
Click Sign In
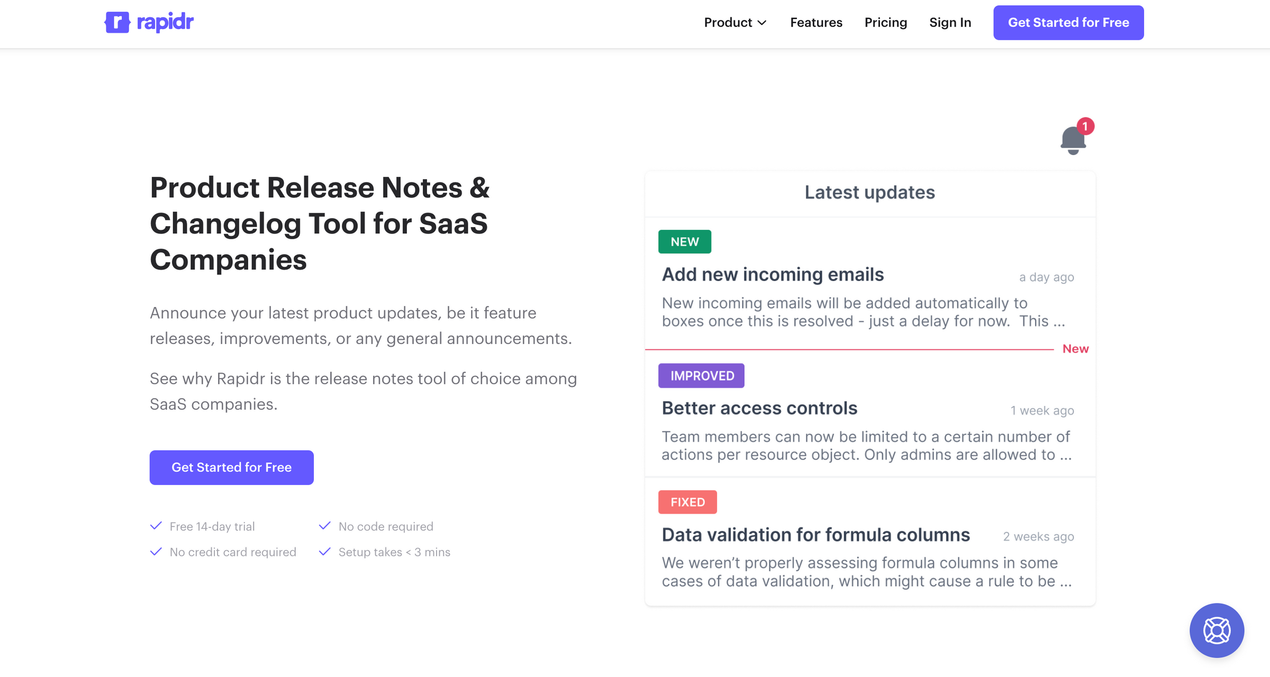click(950, 22)
